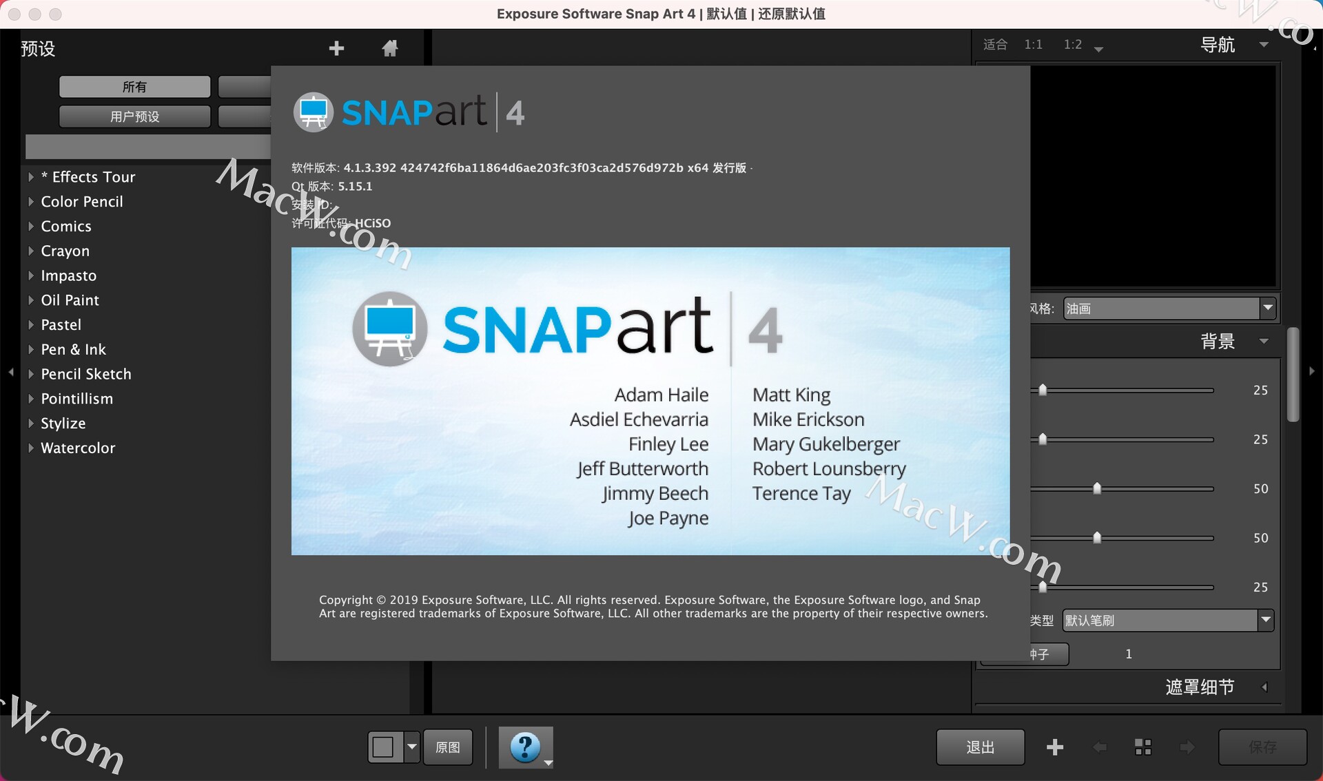Click the grid view icon in bottom bar
Viewport: 1323px width, 781px height.
tap(1142, 747)
